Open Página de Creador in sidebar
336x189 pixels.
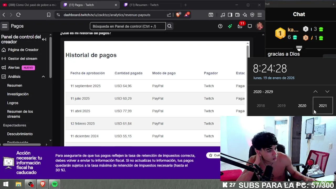(23, 50)
